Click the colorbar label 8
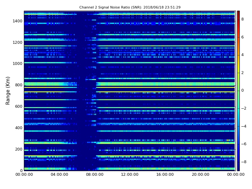 [x=243, y=19]
